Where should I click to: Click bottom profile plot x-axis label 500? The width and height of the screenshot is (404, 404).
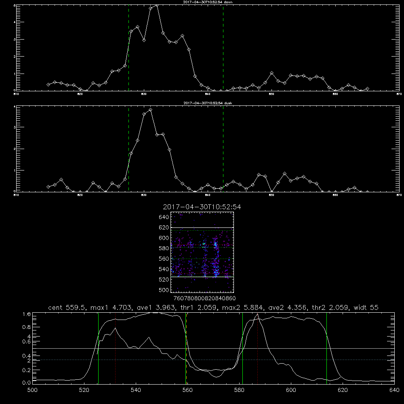(32, 390)
